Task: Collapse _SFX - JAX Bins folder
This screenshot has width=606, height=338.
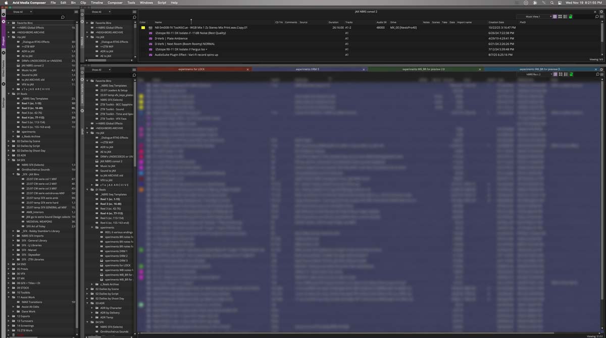Action: pos(14,174)
